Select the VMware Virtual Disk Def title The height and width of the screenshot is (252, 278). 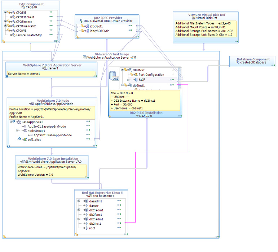[207, 15]
